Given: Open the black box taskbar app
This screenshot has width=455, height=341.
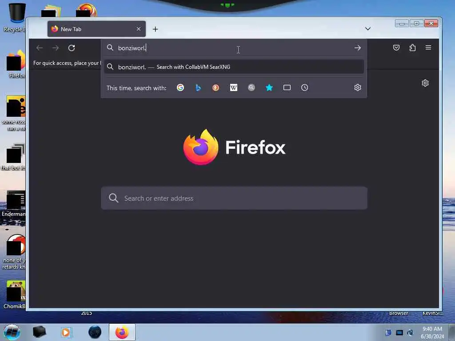Looking at the screenshot, I should click(40, 332).
